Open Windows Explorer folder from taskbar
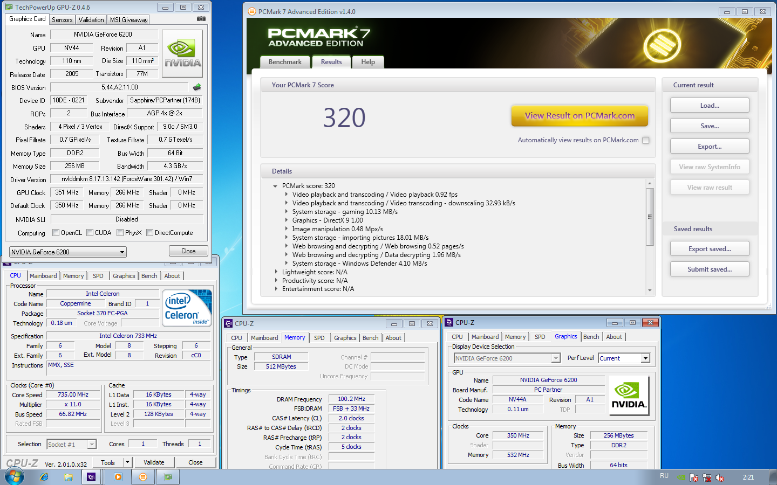The image size is (777, 485). (69, 477)
